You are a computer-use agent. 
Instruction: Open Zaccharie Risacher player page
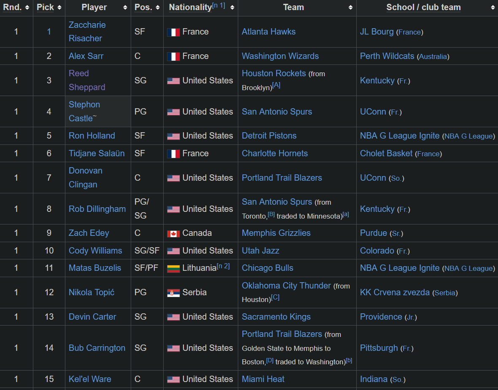pyautogui.click(x=87, y=32)
